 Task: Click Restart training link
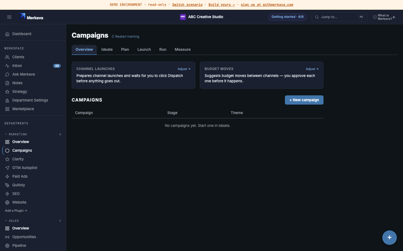tap(125, 37)
